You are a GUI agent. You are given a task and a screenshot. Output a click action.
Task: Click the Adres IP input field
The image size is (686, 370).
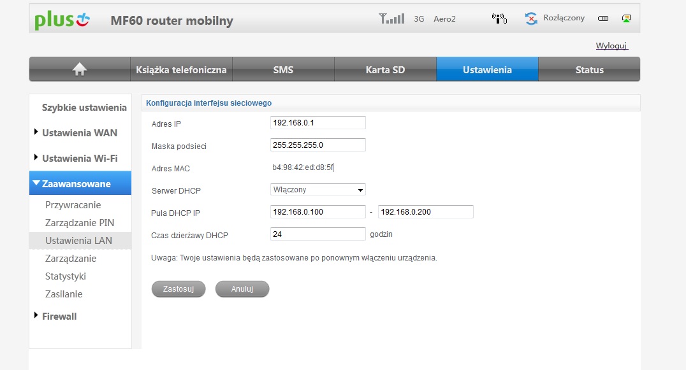[x=318, y=122]
